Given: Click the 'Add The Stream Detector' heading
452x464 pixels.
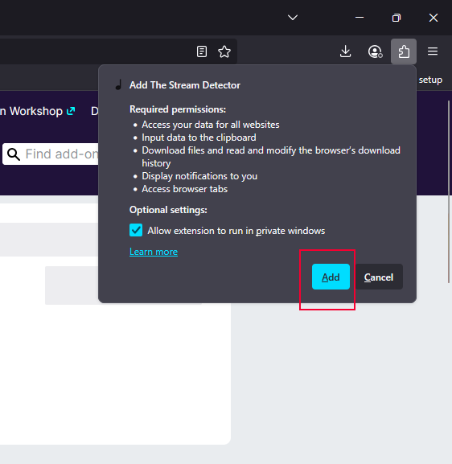Looking at the screenshot, I should pos(185,85).
